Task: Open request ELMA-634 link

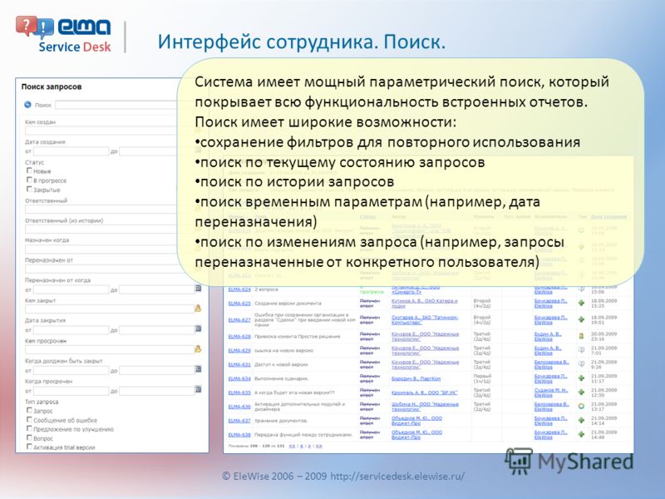Action: [239, 378]
